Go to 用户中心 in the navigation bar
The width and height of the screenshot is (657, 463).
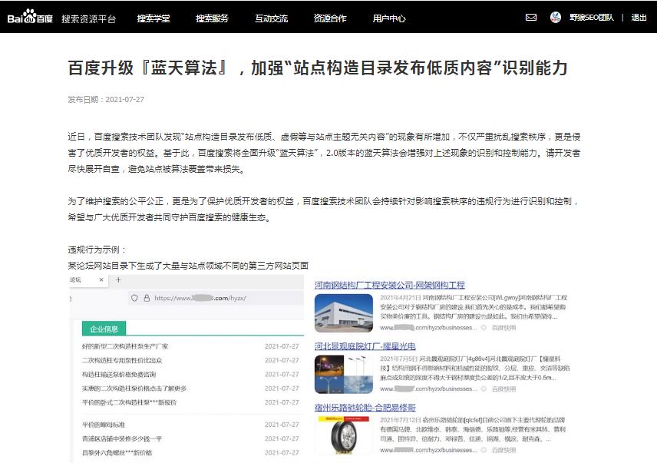click(389, 18)
